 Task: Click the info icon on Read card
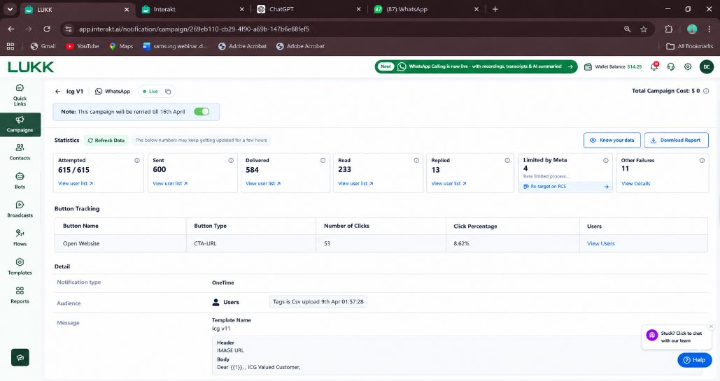click(416, 160)
